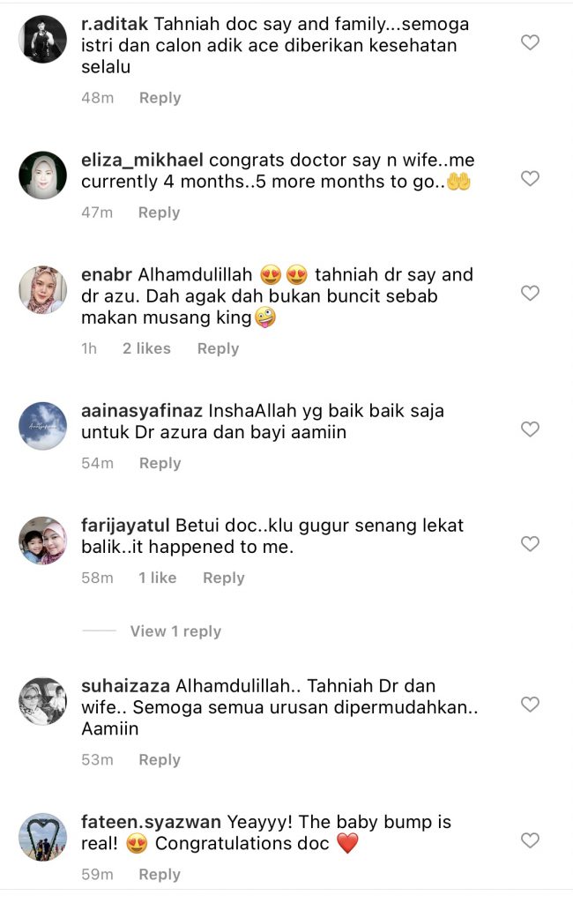
Task: Tap the heart next to aainasyafinaz's comment
Action: pyautogui.click(x=530, y=429)
